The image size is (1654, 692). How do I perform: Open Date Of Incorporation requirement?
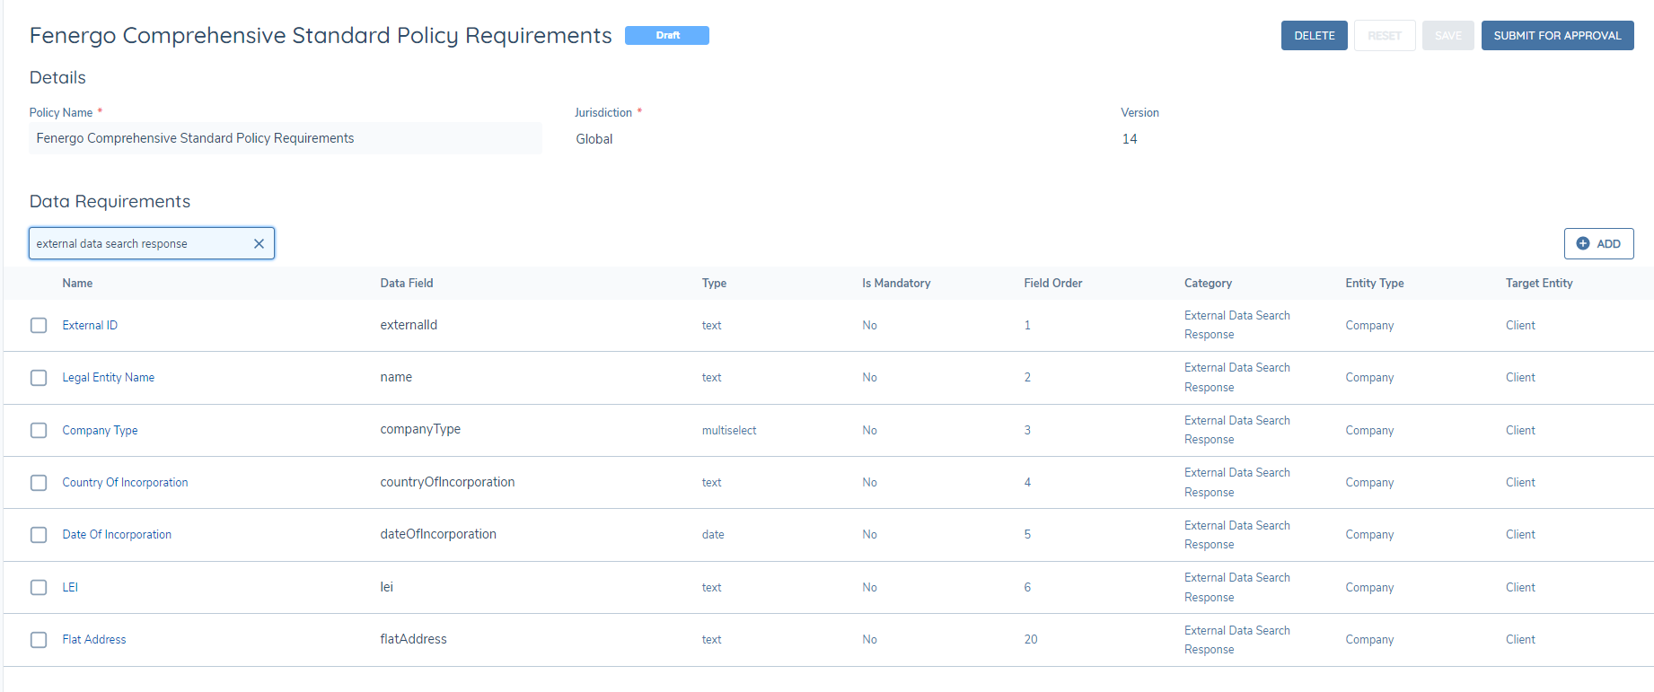coord(117,535)
